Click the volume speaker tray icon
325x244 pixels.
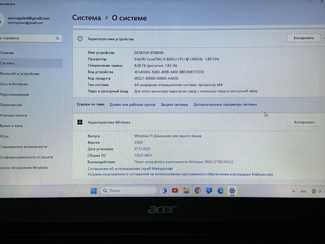pyautogui.click(x=319, y=191)
